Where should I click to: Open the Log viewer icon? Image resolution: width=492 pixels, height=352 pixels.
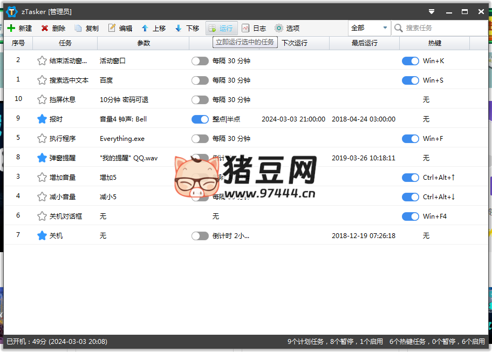[245, 28]
